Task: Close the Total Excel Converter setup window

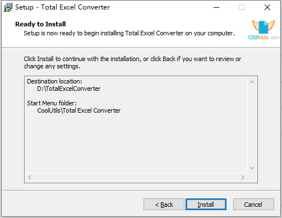Action: tap(267, 7)
